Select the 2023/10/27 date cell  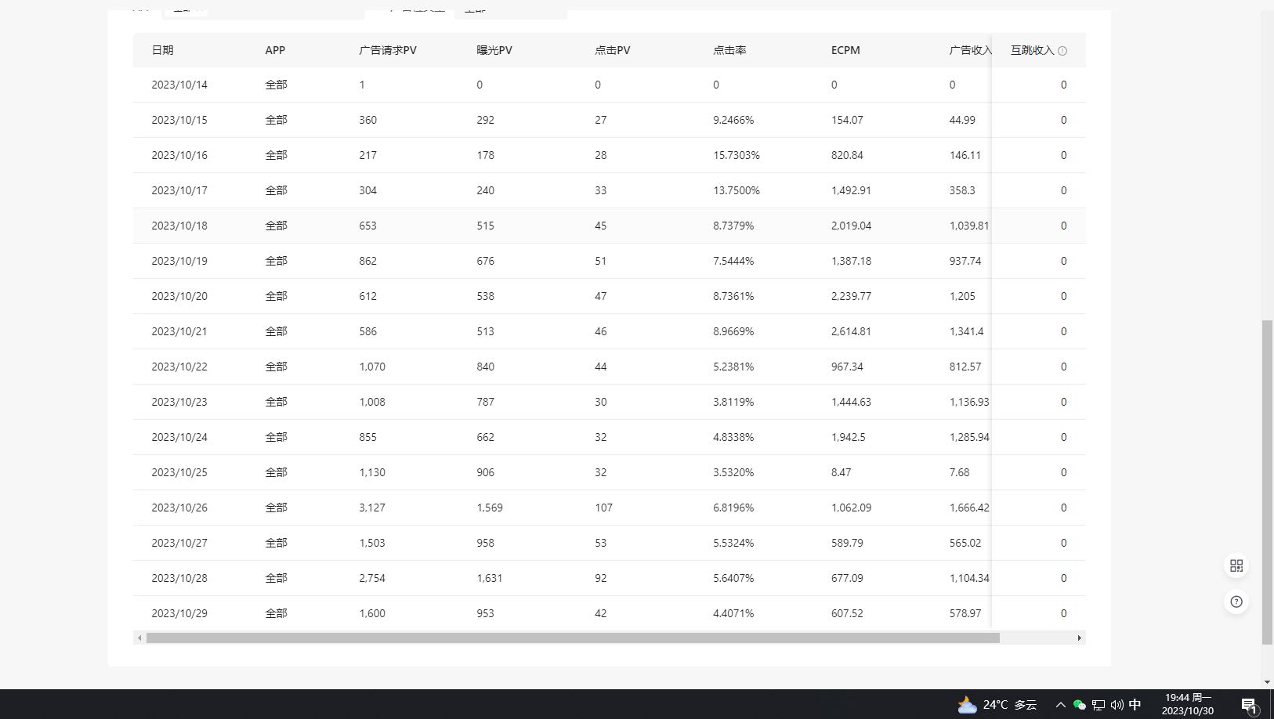(x=179, y=543)
